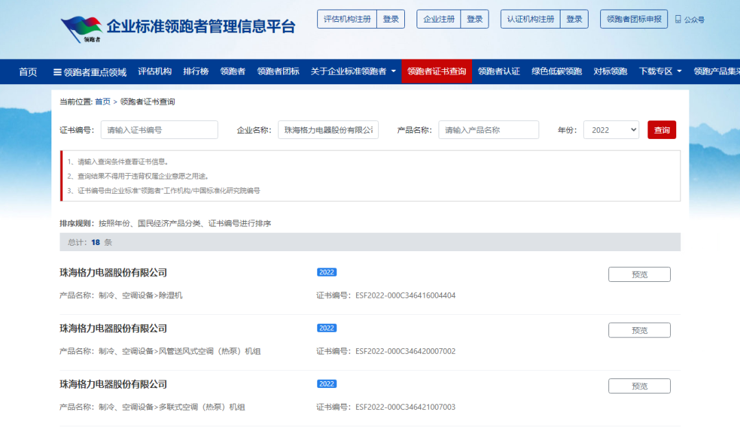
Task: Click the 领跑者 flag logo icon
Action: pyautogui.click(x=81, y=29)
